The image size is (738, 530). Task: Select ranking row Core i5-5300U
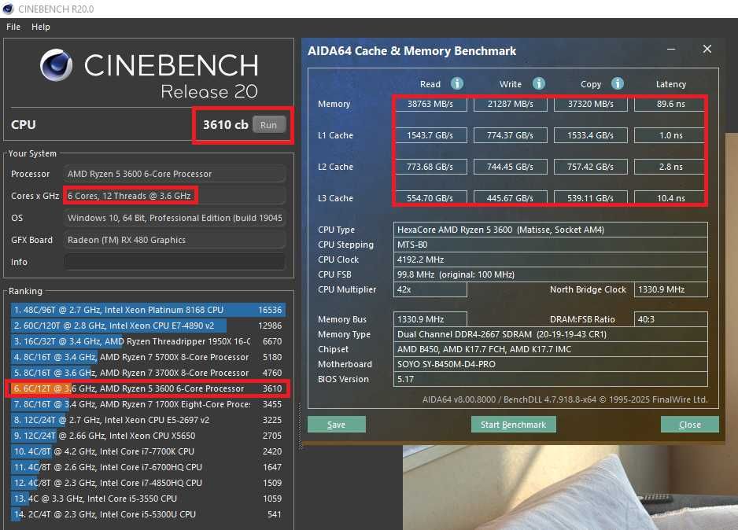click(148, 514)
